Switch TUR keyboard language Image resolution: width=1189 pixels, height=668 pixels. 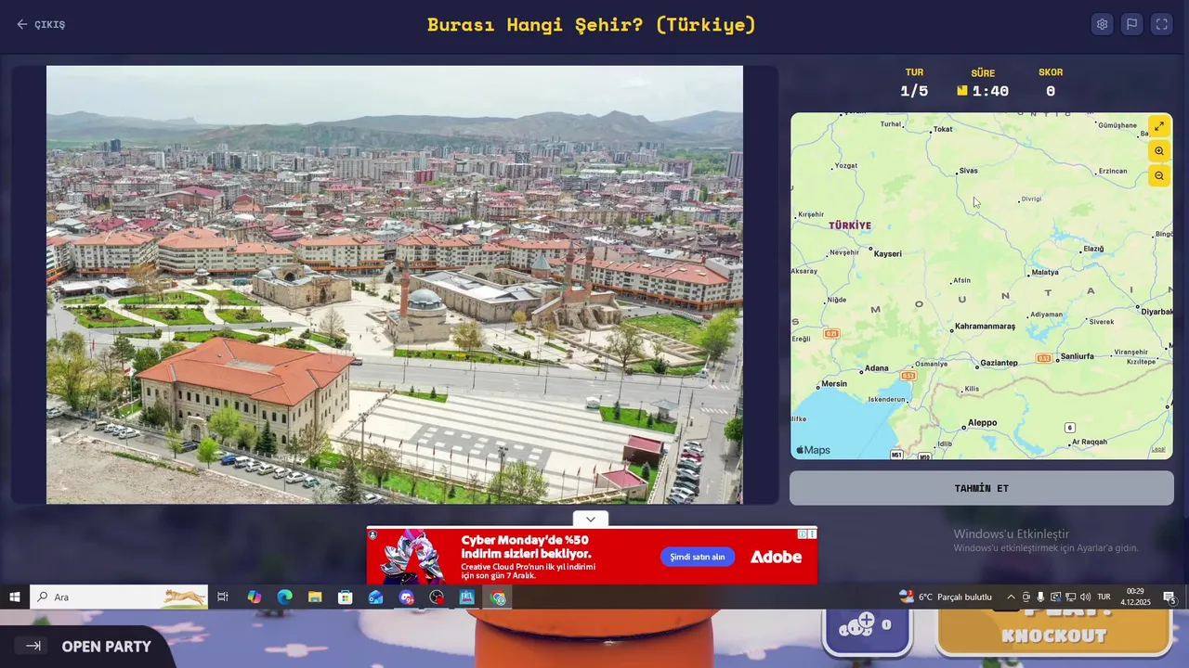[1104, 597]
